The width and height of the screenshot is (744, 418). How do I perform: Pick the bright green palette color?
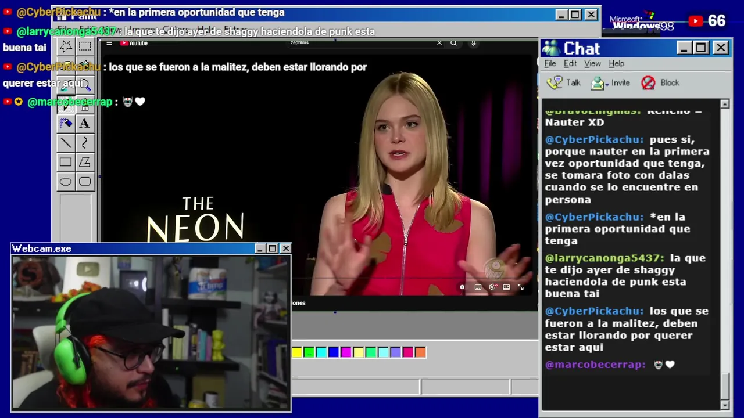[x=309, y=352]
